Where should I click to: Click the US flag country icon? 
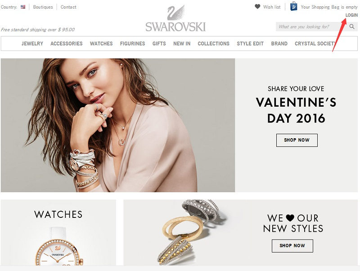pyautogui.click(x=23, y=7)
